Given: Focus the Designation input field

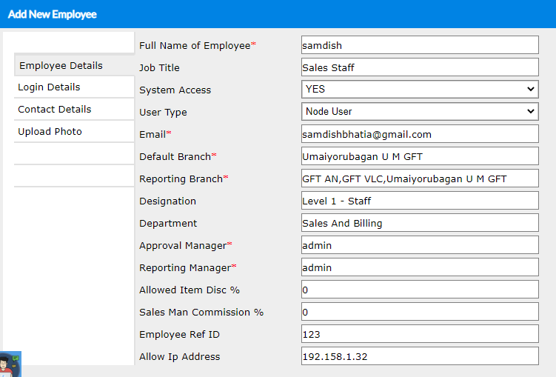Looking at the screenshot, I should pos(420,201).
